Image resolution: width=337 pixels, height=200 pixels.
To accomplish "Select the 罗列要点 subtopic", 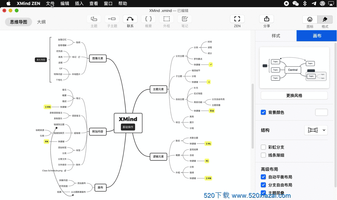I will pos(198,59).
